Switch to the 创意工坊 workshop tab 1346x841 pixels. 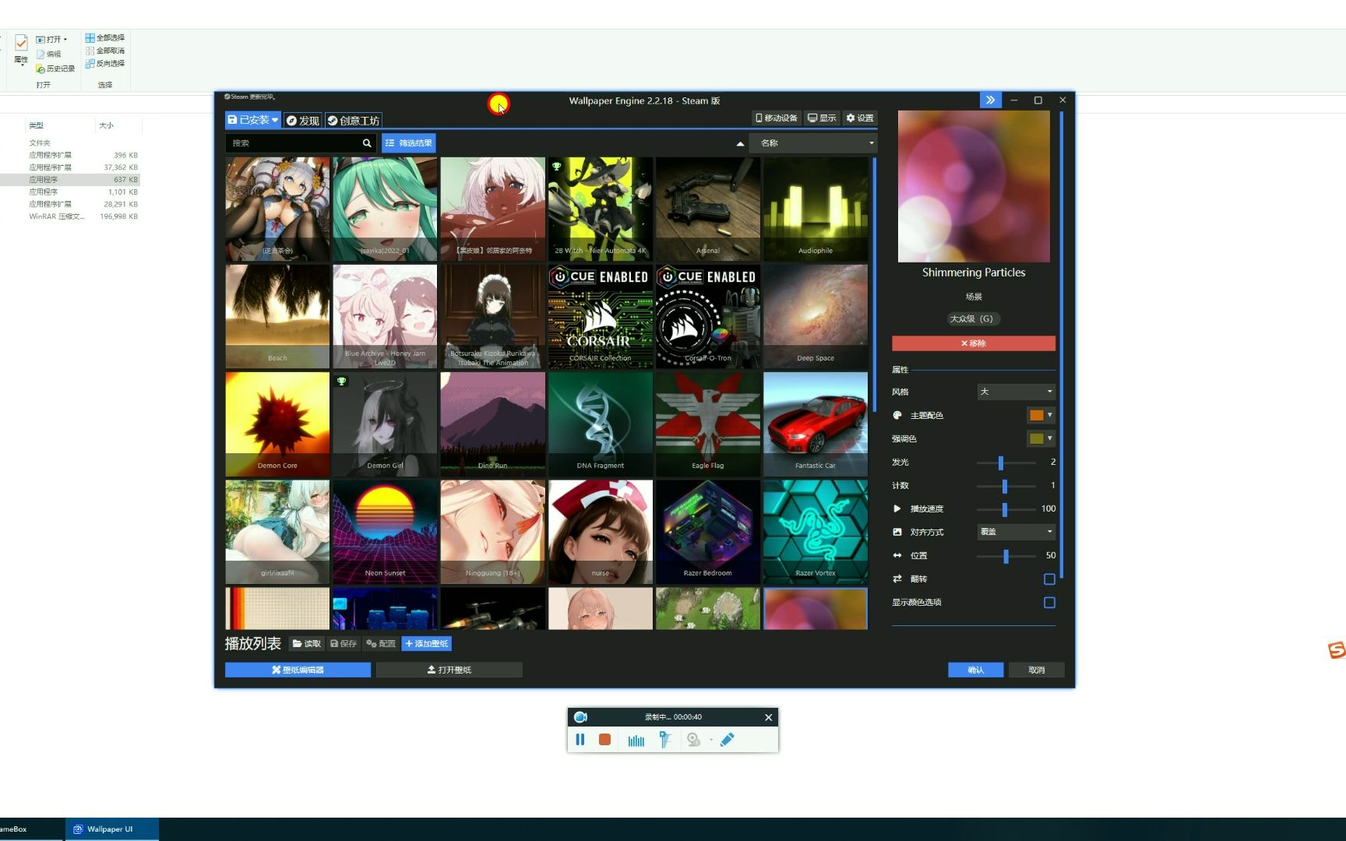[x=354, y=120]
